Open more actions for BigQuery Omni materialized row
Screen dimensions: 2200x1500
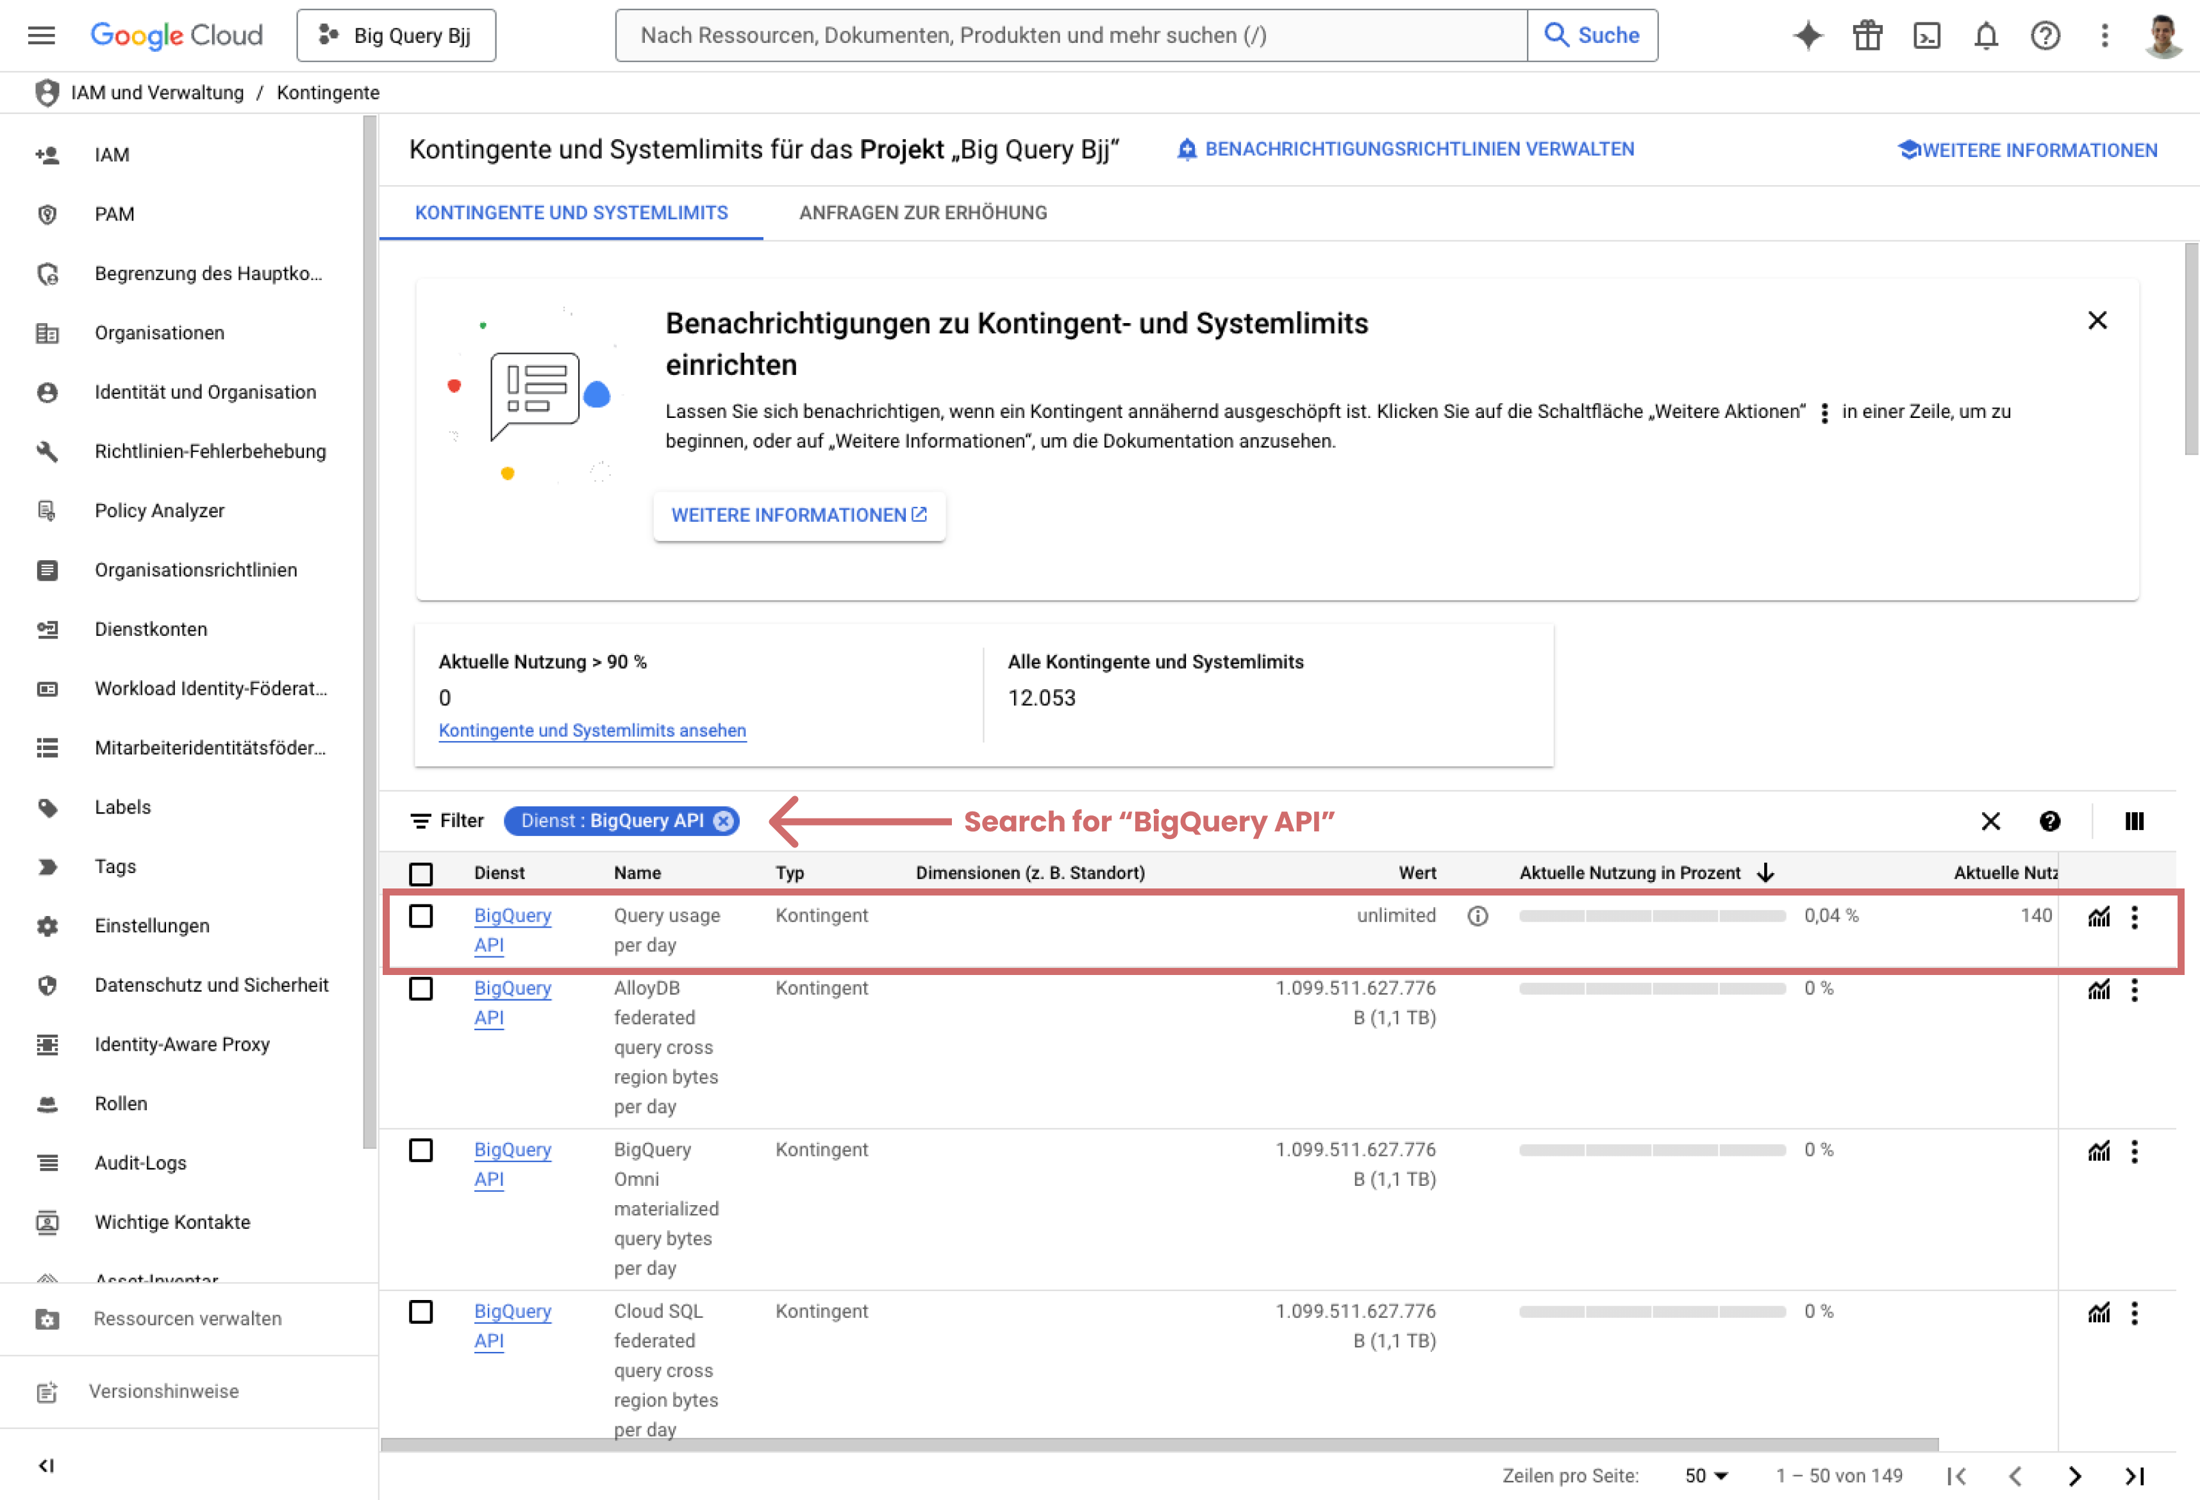(2134, 1152)
